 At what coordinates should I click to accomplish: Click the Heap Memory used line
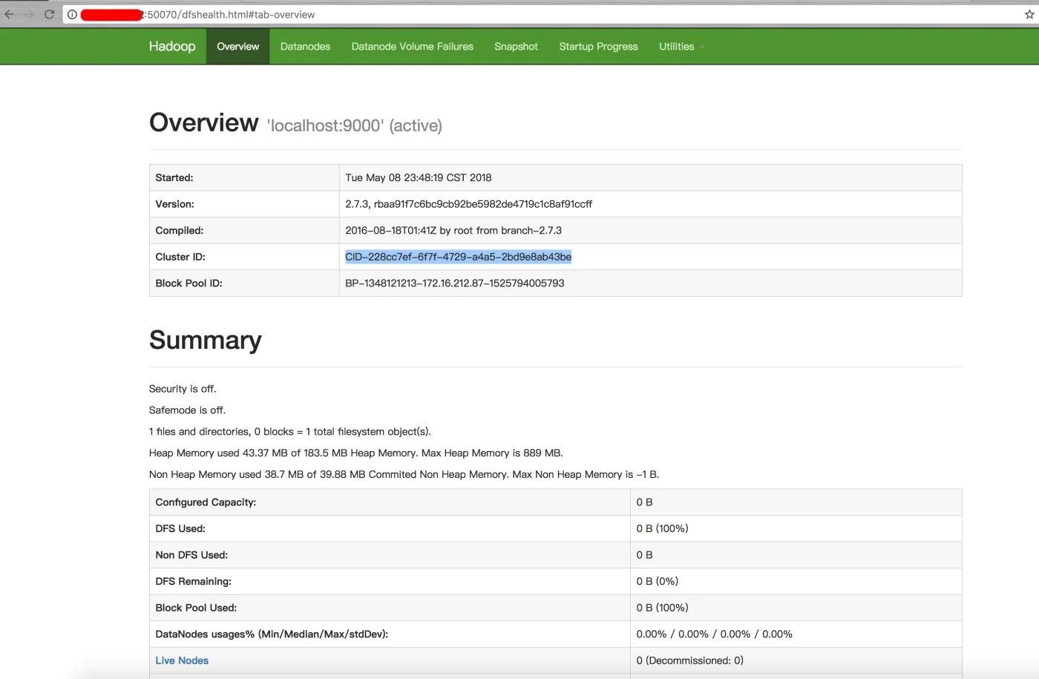pyautogui.click(x=356, y=453)
